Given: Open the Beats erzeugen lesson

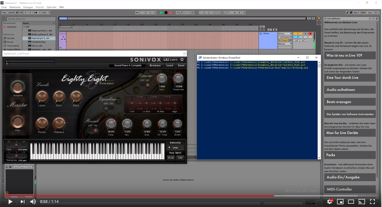Looking at the screenshot, I should pyautogui.click(x=350, y=102).
